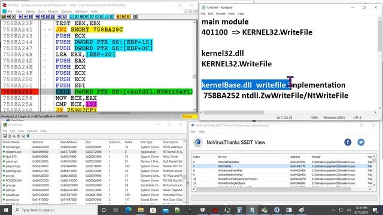Open Format menu in Notepad
The width and height of the screenshot is (383, 215).
(x=220, y=14)
